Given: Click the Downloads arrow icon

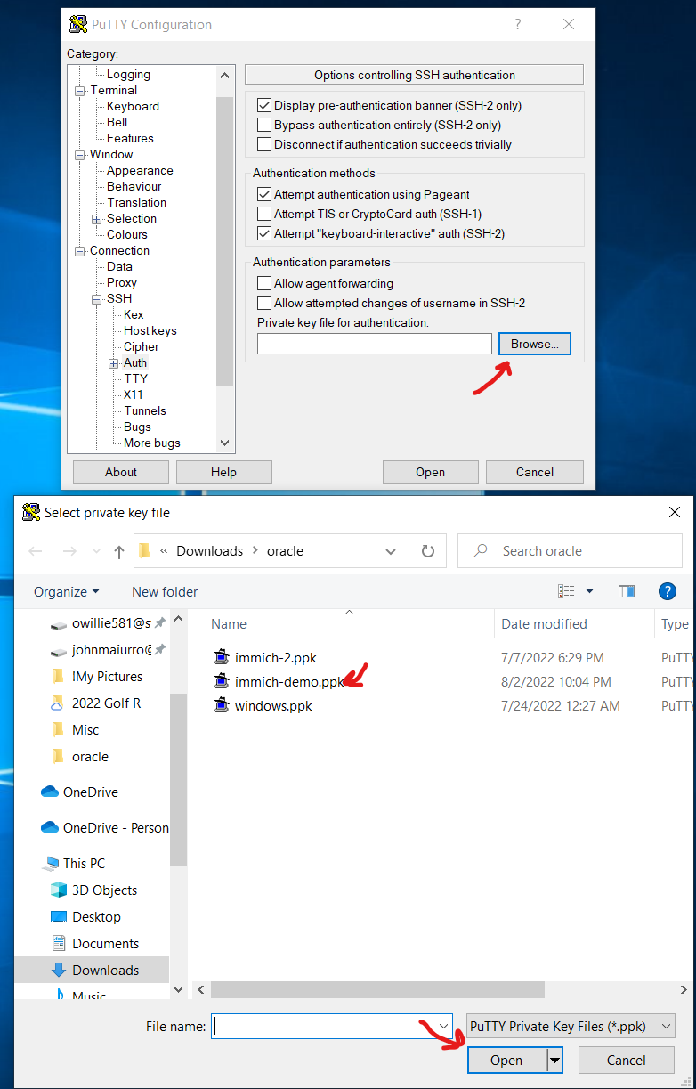Looking at the screenshot, I should (x=59, y=970).
